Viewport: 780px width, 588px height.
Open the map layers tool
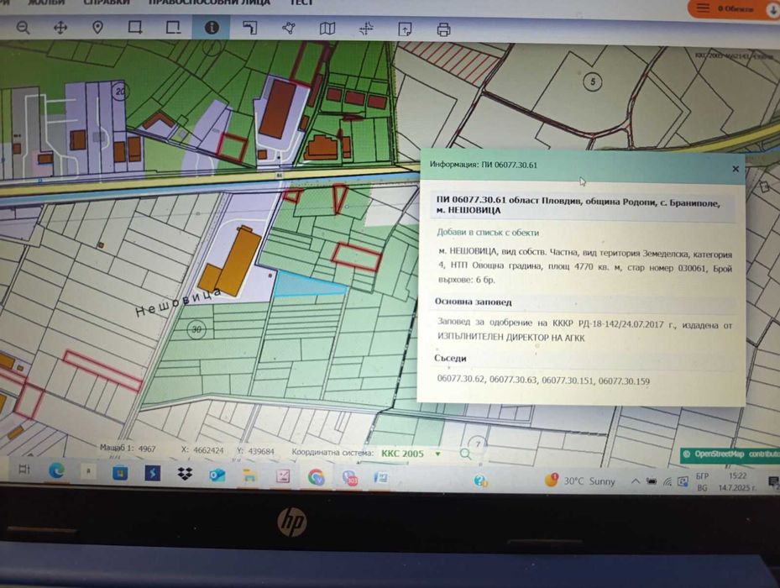327,29
